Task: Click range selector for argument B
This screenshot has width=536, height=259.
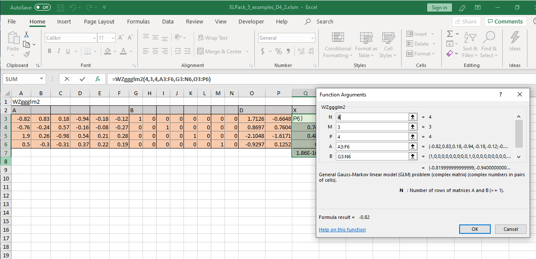Action: [413, 156]
